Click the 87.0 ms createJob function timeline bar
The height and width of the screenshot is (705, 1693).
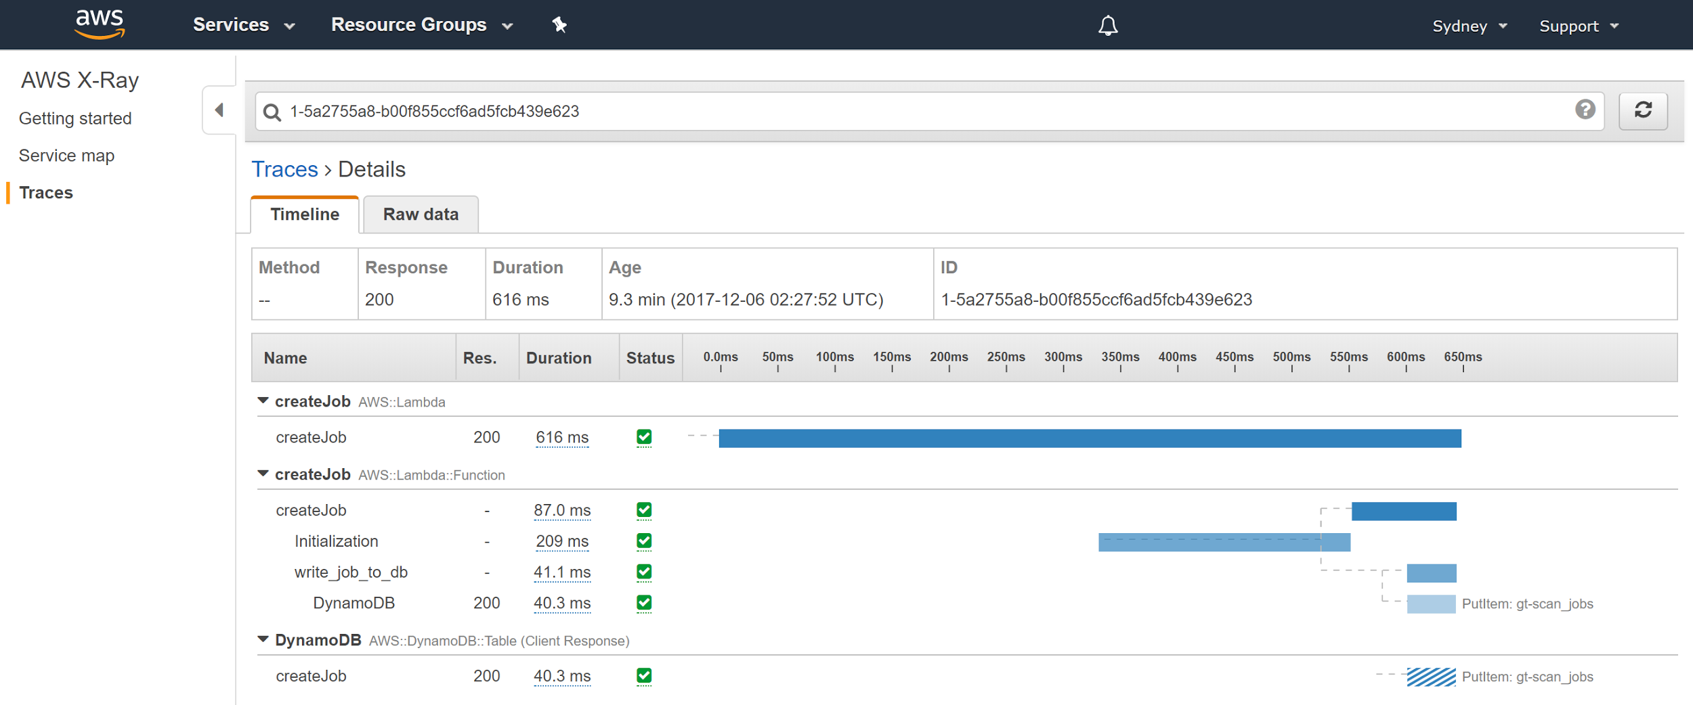point(1404,511)
